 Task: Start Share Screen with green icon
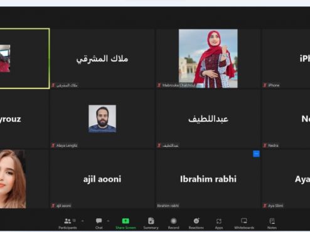tap(126, 221)
